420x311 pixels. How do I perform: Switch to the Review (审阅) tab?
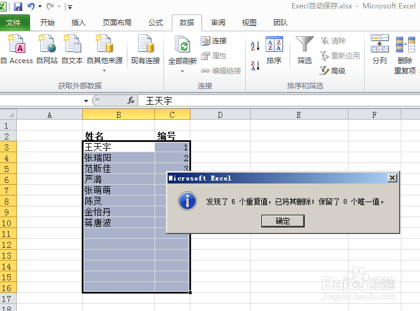(x=218, y=23)
